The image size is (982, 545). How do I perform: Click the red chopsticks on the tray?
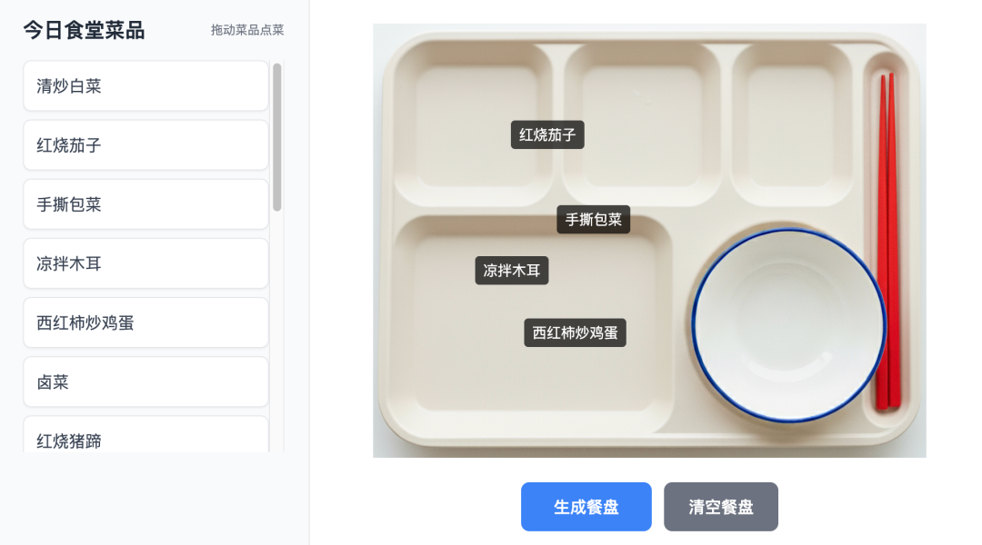888,241
